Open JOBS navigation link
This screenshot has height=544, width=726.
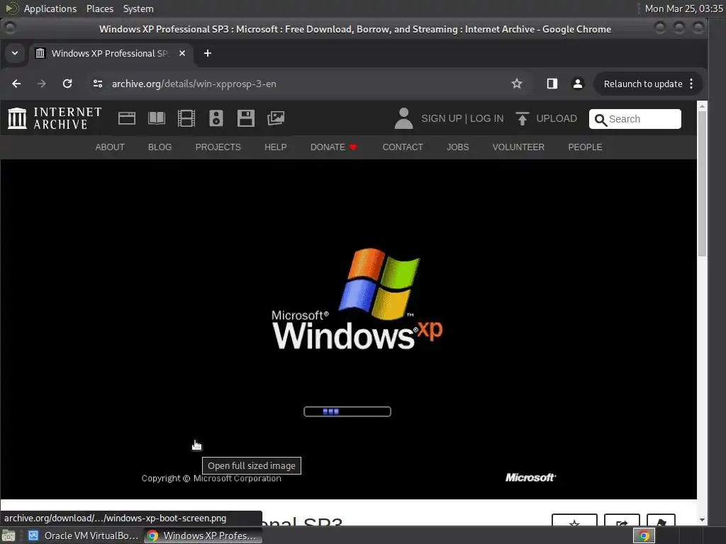[458, 147]
